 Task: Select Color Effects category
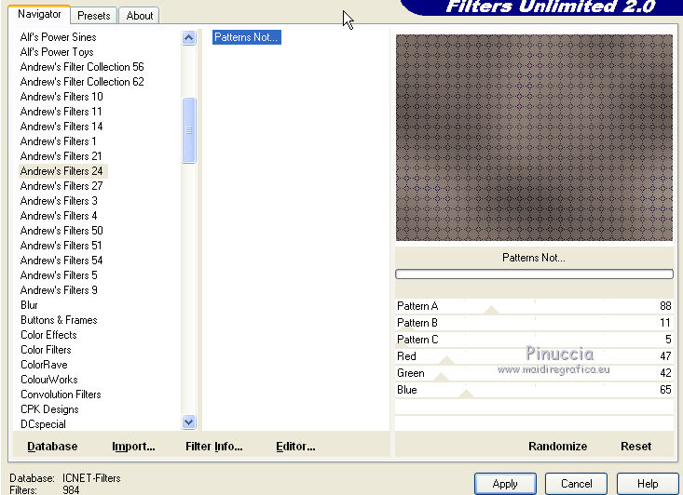[48, 335]
